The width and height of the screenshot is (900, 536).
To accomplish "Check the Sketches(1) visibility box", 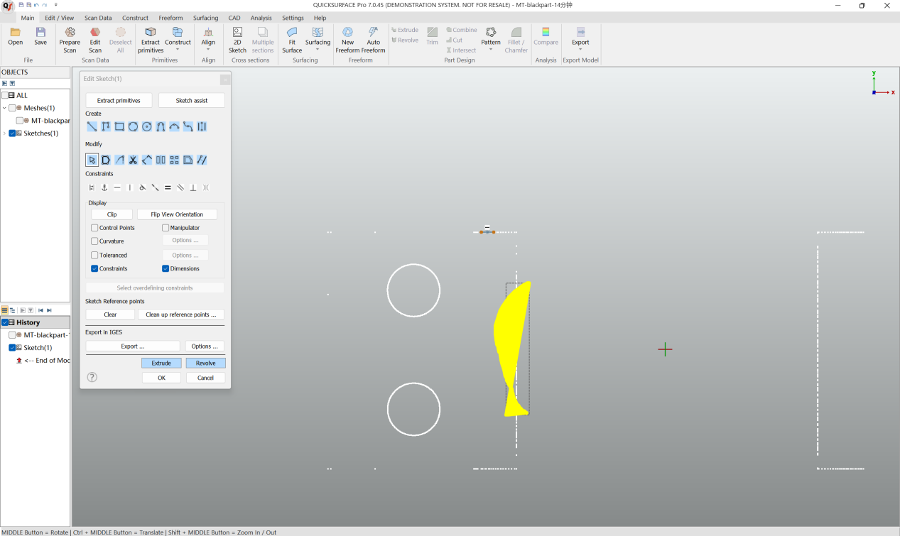I will point(12,133).
